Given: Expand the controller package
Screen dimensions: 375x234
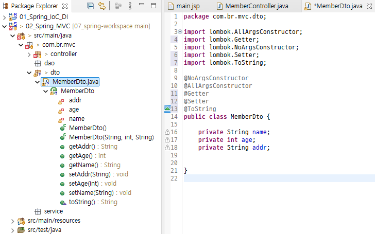Looking at the screenshot, I should [29, 55].
